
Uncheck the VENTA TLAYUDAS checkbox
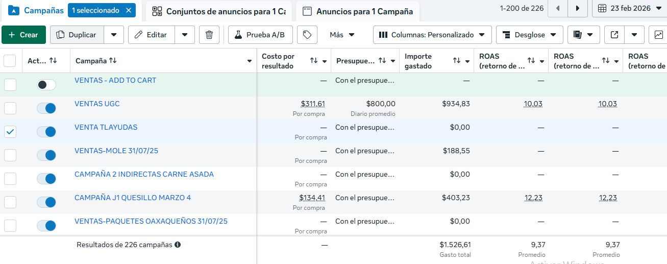[10, 132]
